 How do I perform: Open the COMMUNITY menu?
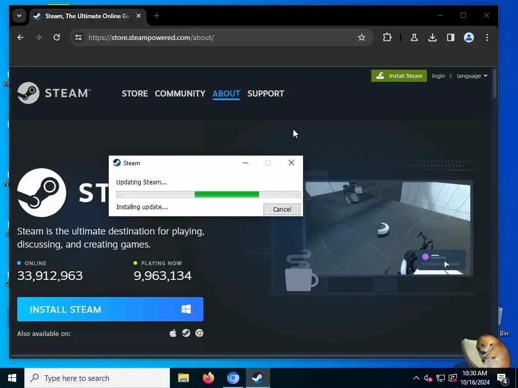180,93
